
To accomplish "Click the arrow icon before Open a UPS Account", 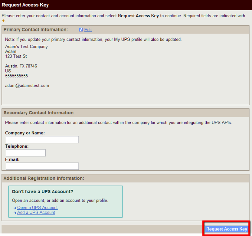I will (15, 208).
